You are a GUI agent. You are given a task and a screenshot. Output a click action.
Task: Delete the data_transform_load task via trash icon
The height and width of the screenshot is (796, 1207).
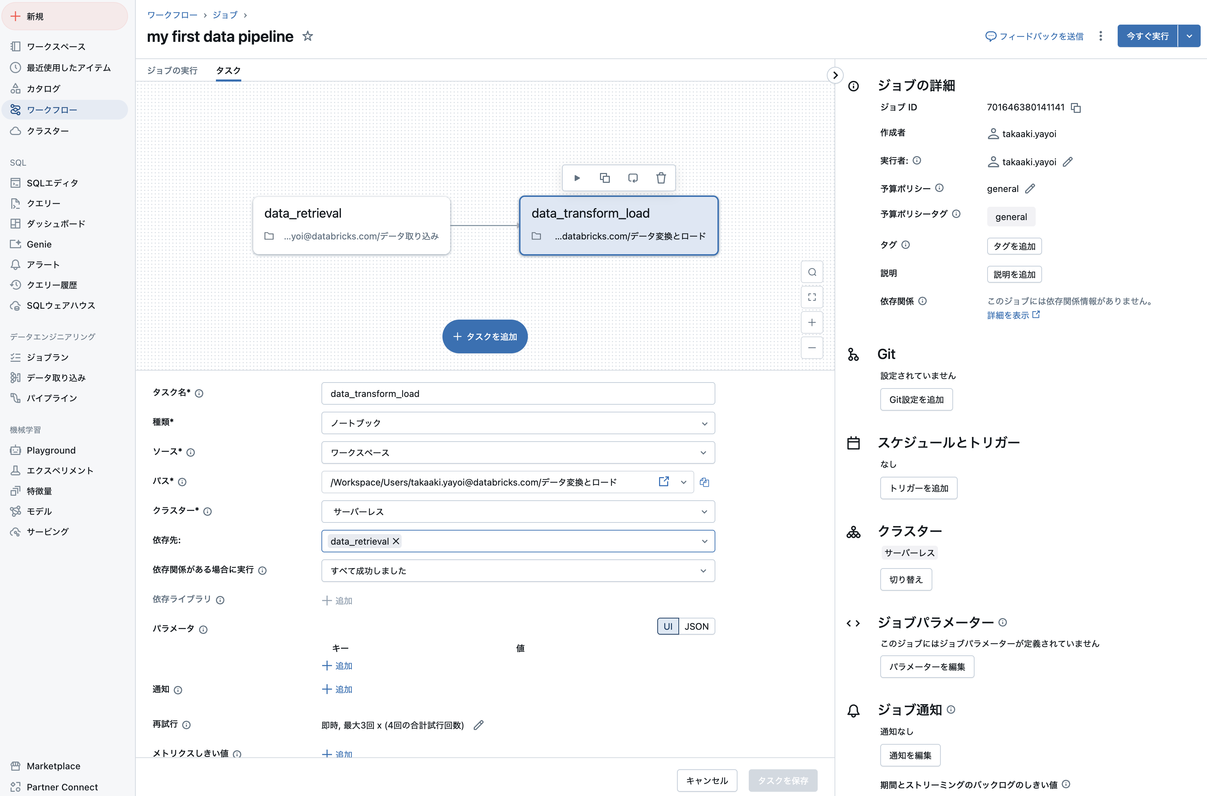click(660, 178)
